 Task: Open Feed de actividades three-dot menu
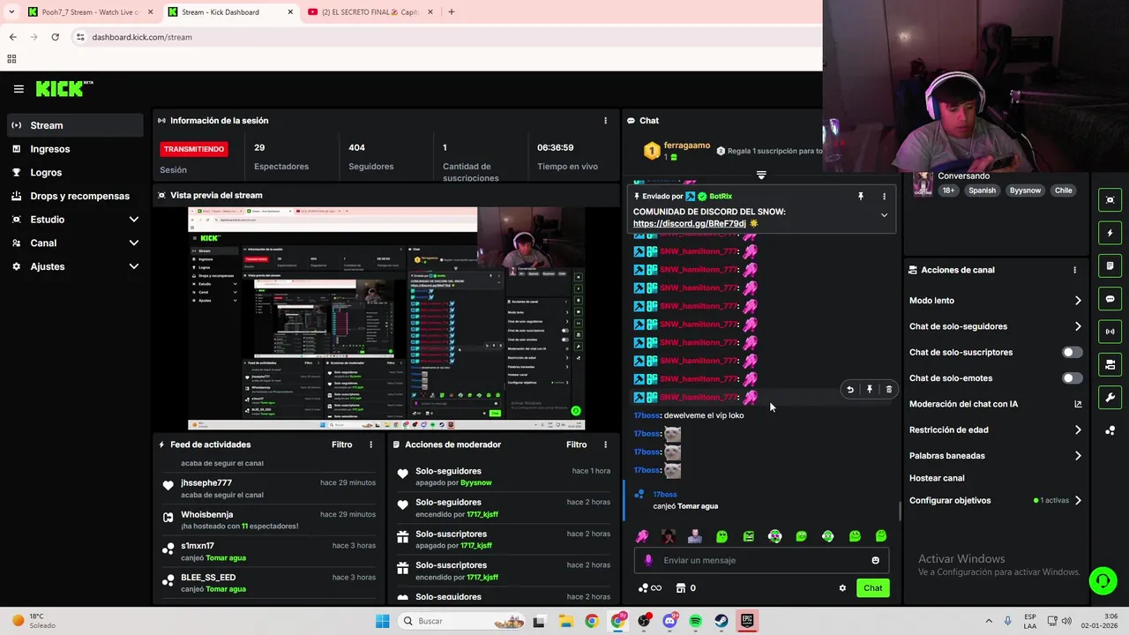pyautogui.click(x=370, y=444)
